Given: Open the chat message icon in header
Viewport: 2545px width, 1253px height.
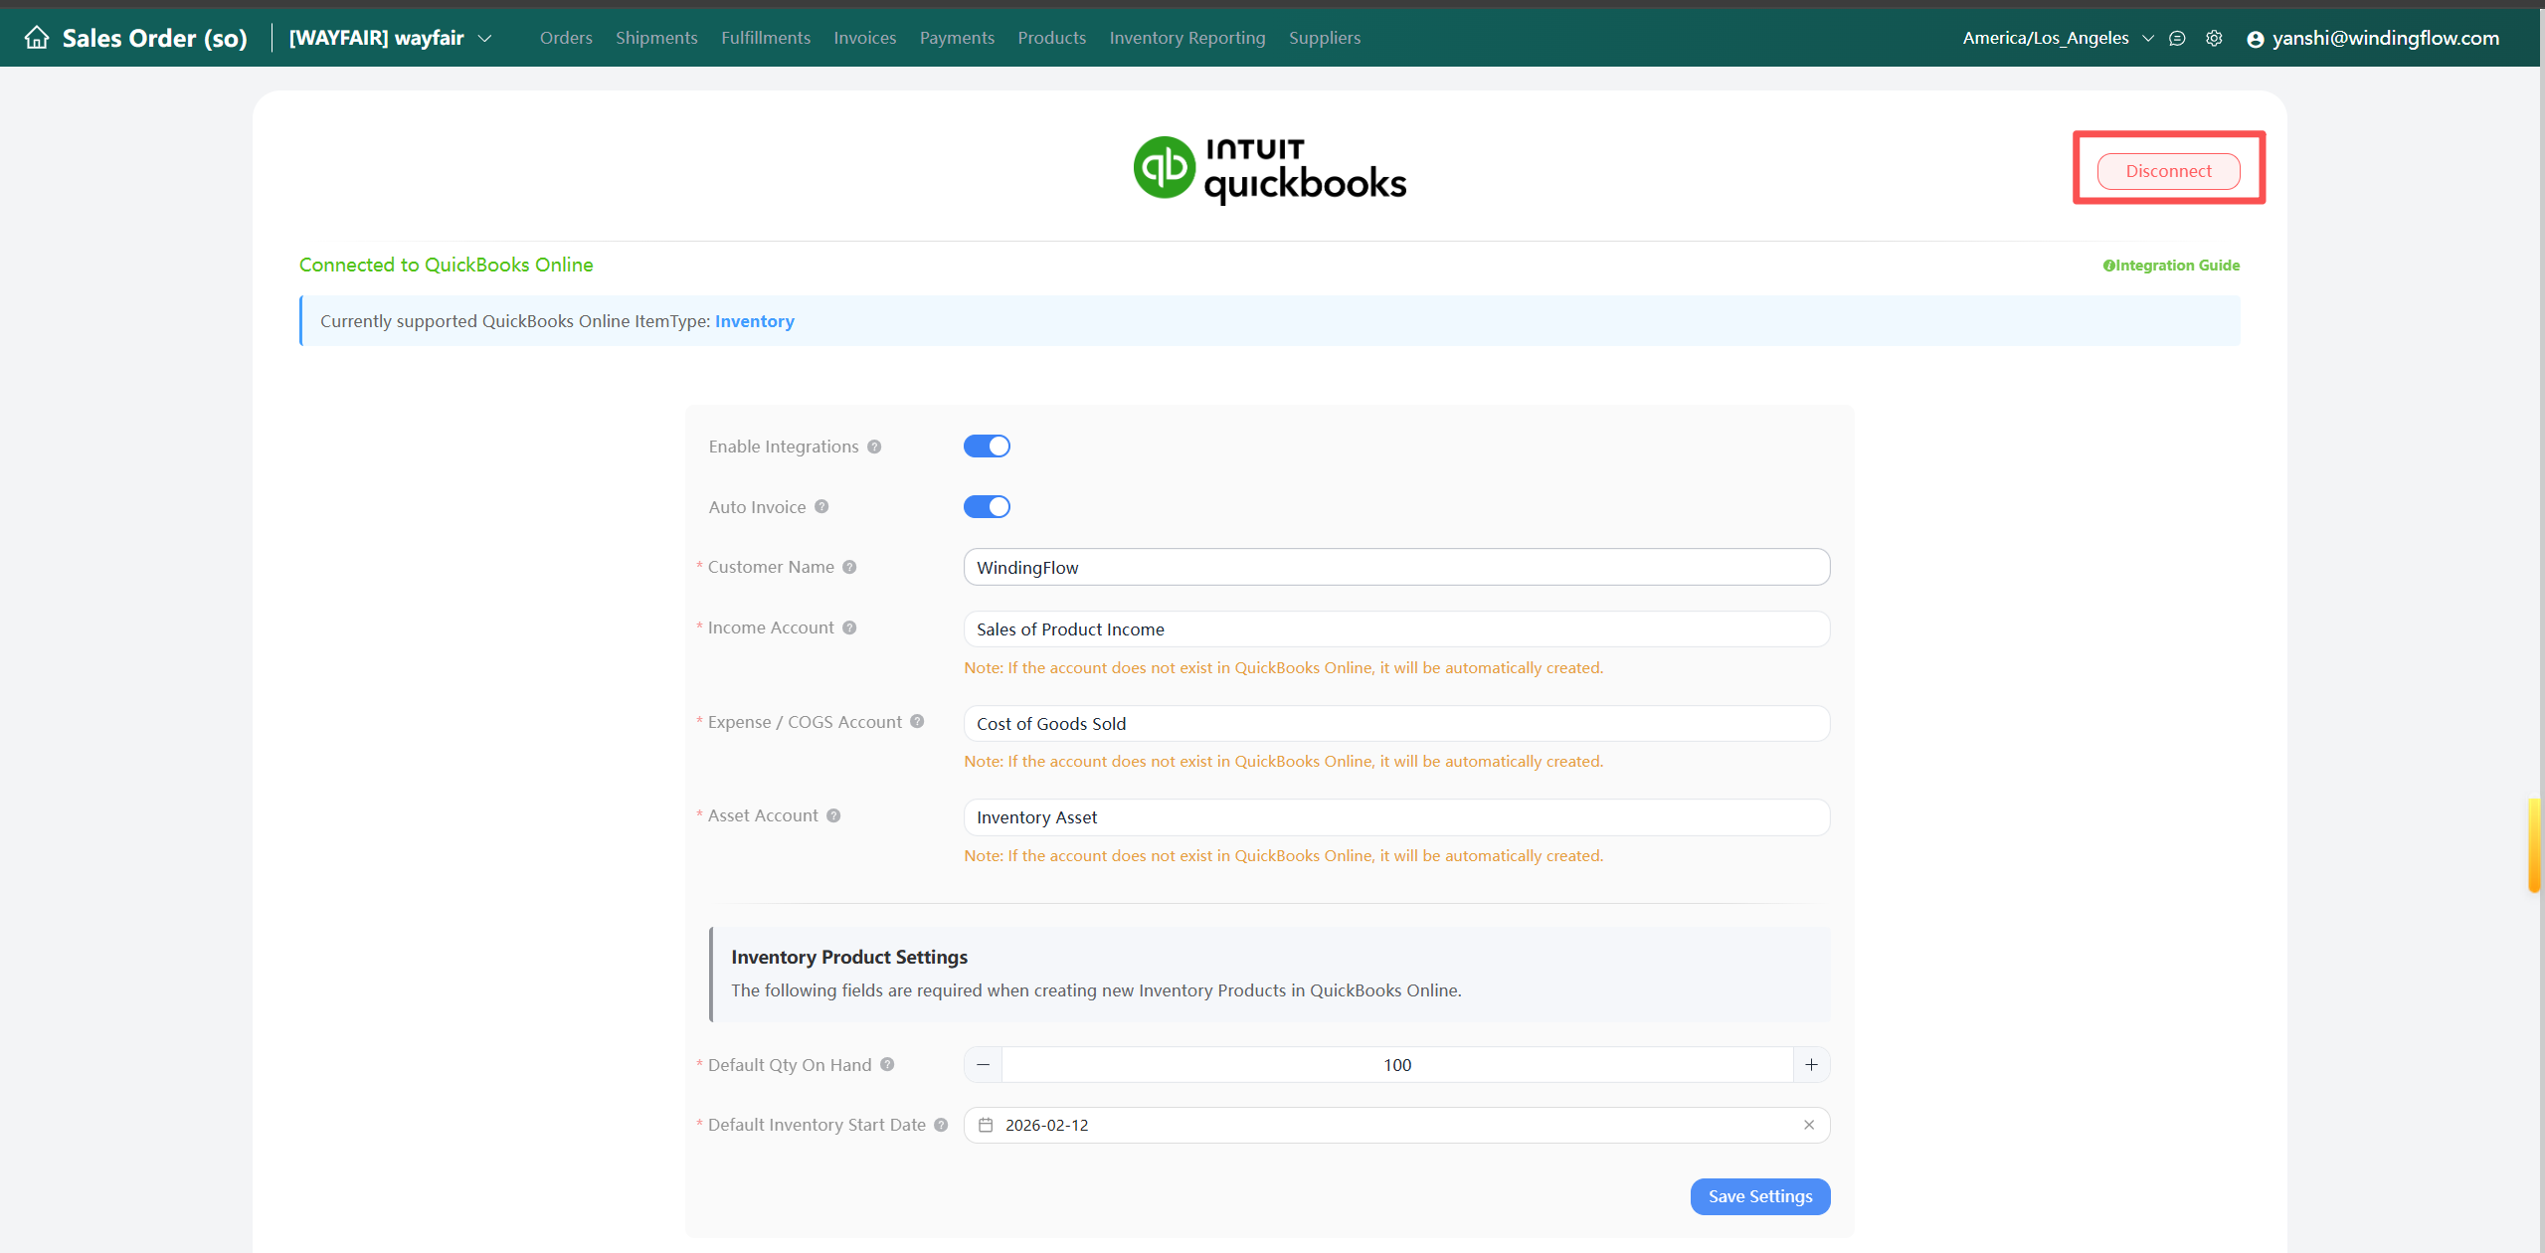Looking at the screenshot, I should (2177, 38).
